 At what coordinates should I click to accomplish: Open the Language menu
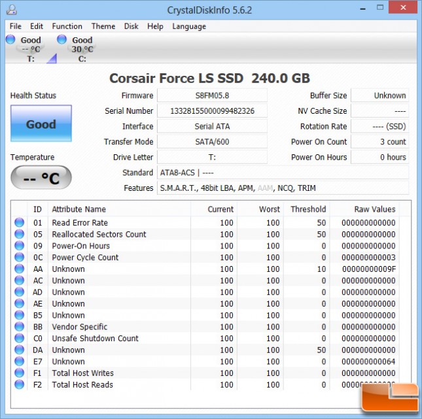pyautogui.click(x=189, y=26)
